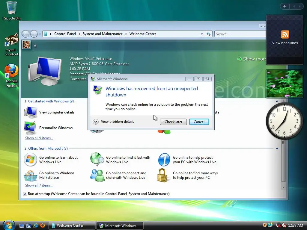Click Welcome Center breadcrumb segment
This screenshot has width=307, height=230.
[x=143, y=34]
